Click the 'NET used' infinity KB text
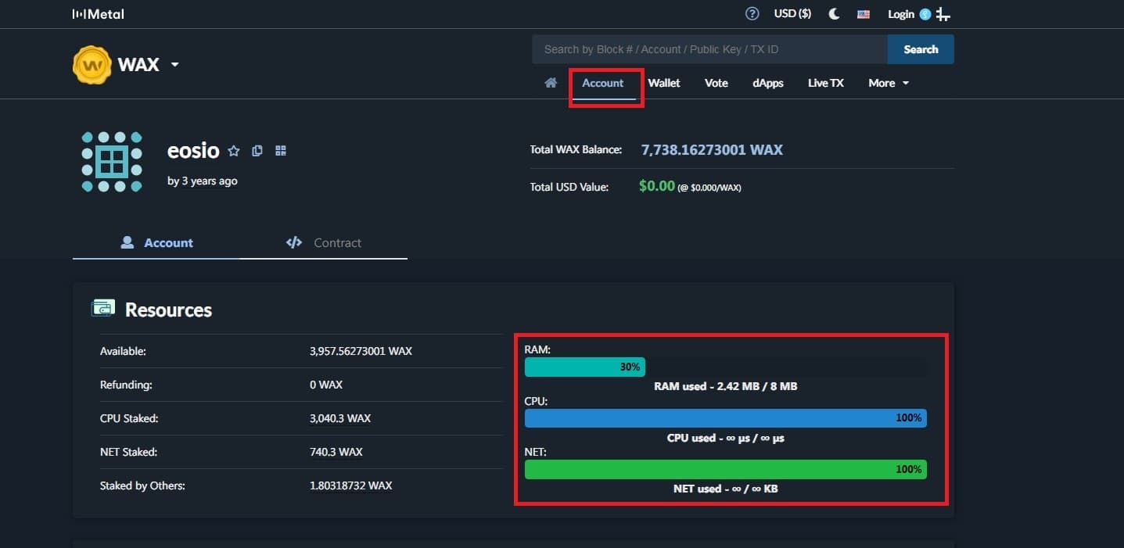1124x548 pixels. tap(726, 489)
